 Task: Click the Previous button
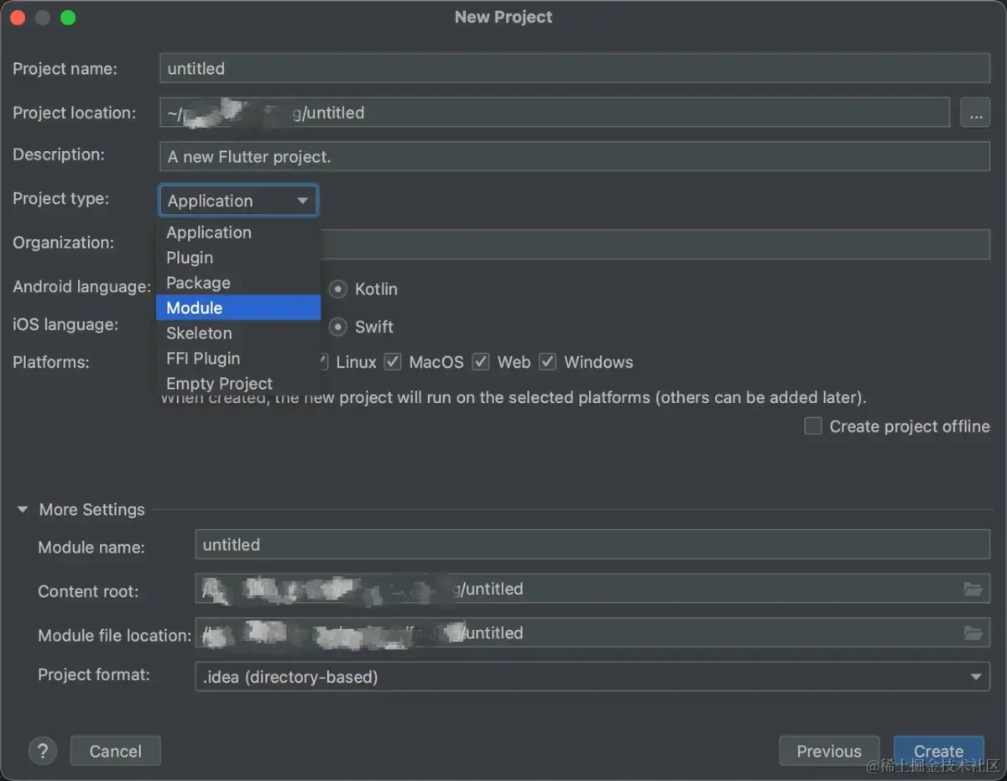point(829,751)
